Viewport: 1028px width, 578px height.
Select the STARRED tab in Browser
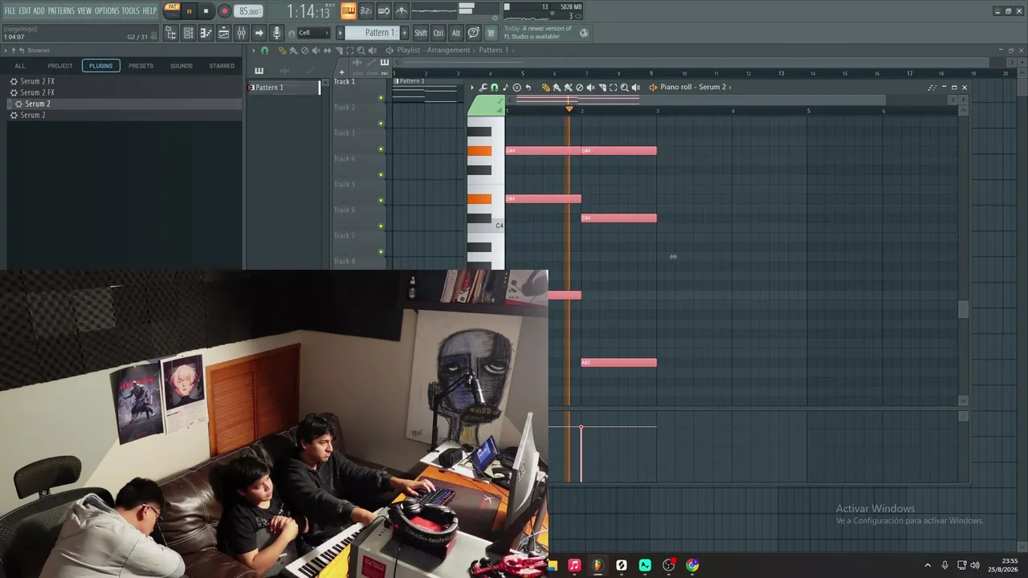(x=222, y=66)
